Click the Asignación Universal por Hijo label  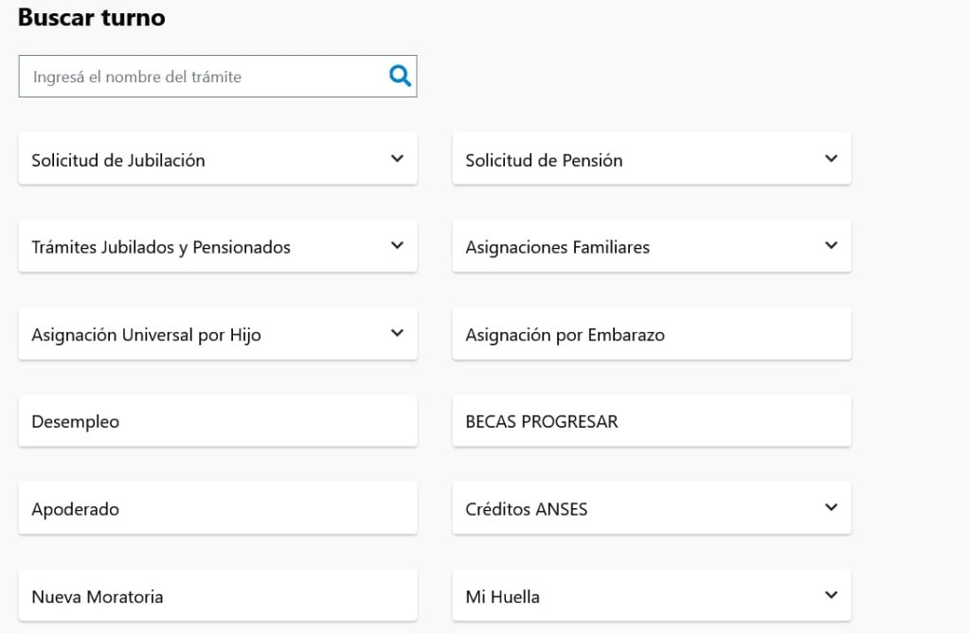tap(146, 335)
